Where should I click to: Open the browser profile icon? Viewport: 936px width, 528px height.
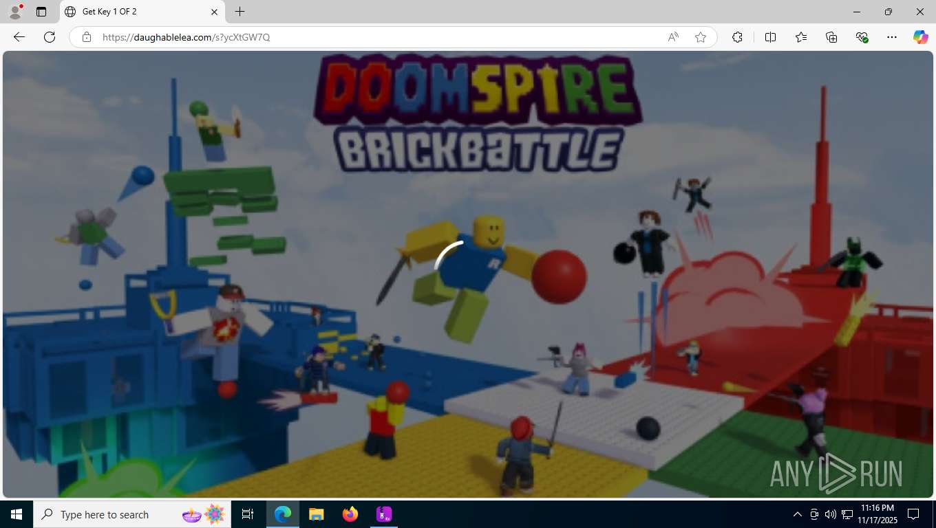click(14, 12)
